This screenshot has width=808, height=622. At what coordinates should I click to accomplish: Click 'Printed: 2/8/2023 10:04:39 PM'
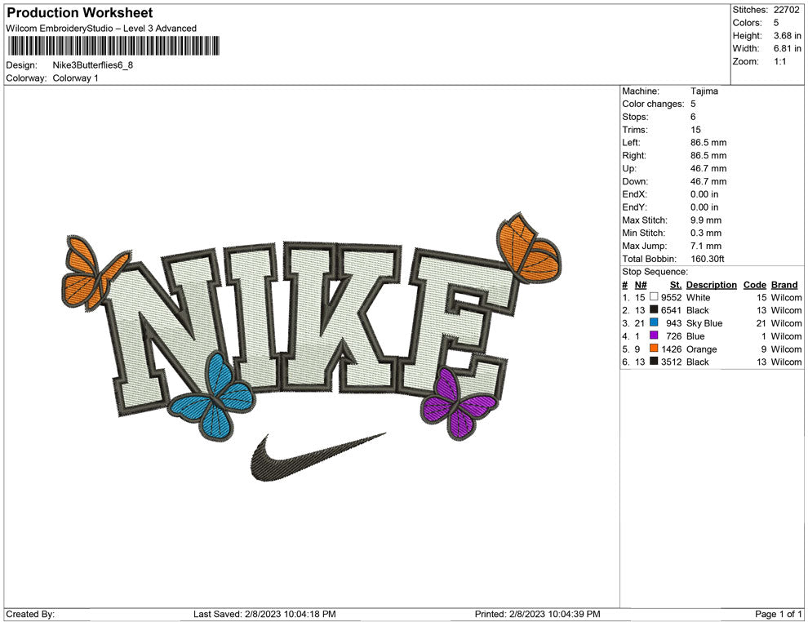[538, 614]
